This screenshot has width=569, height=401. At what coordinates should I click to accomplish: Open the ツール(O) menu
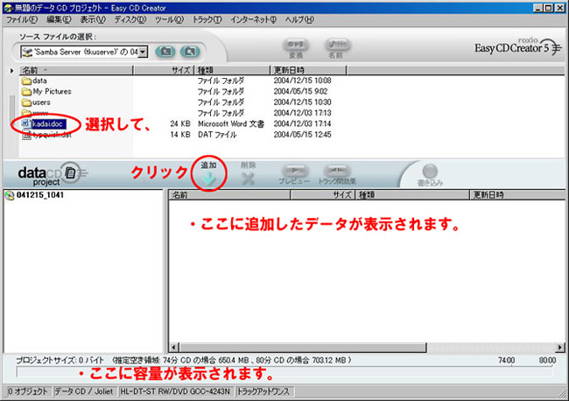click(x=169, y=19)
